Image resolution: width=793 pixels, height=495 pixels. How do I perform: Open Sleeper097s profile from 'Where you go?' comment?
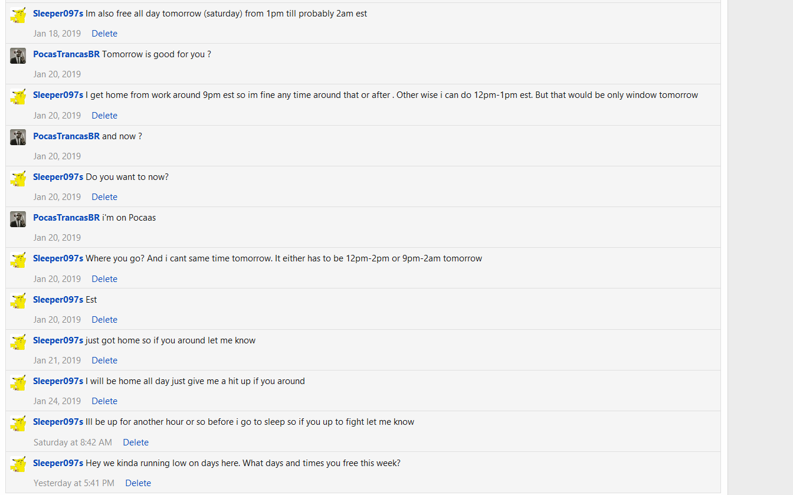pos(58,258)
